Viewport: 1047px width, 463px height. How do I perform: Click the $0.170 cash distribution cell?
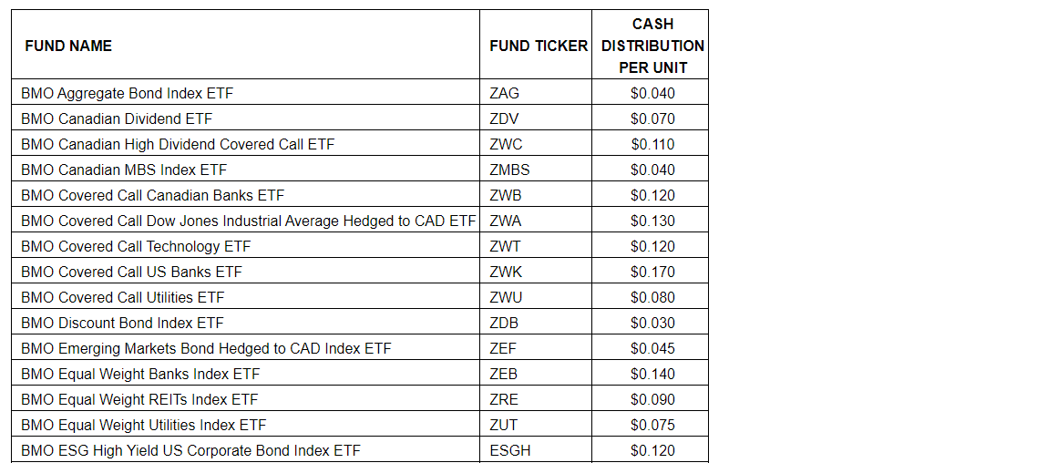click(652, 272)
